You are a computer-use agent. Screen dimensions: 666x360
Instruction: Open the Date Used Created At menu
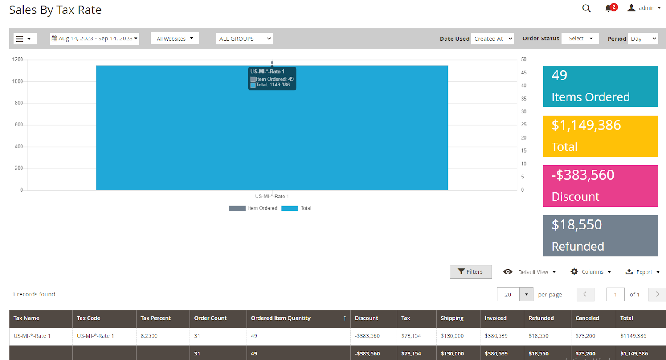[492, 39]
